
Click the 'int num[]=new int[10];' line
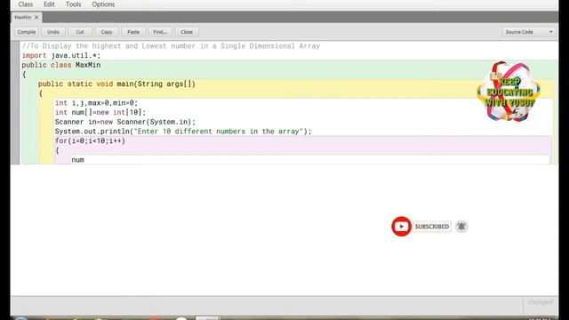tap(100, 112)
